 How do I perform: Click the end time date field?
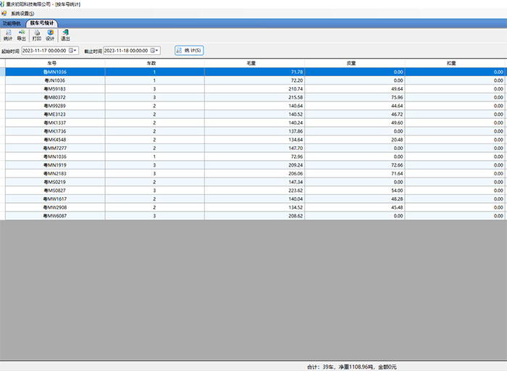(x=126, y=51)
